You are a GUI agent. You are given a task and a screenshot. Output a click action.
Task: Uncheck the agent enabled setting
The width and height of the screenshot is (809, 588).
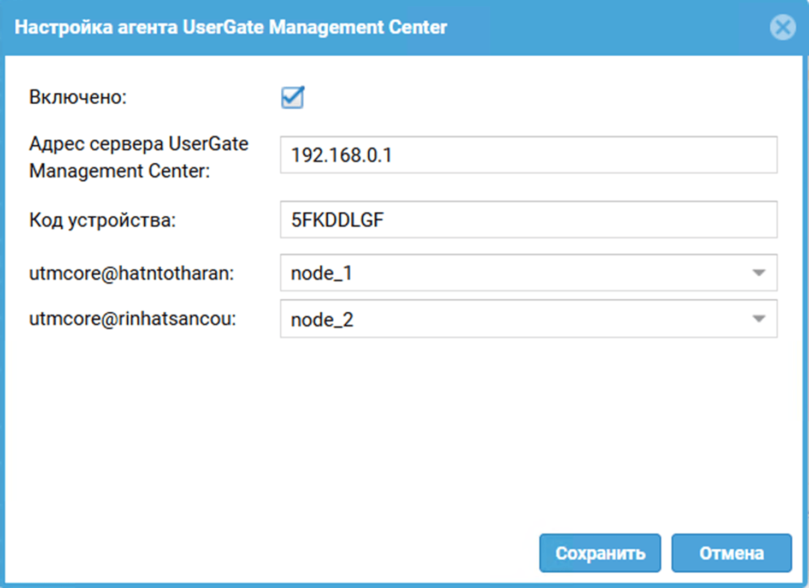[x=292, y=97]
